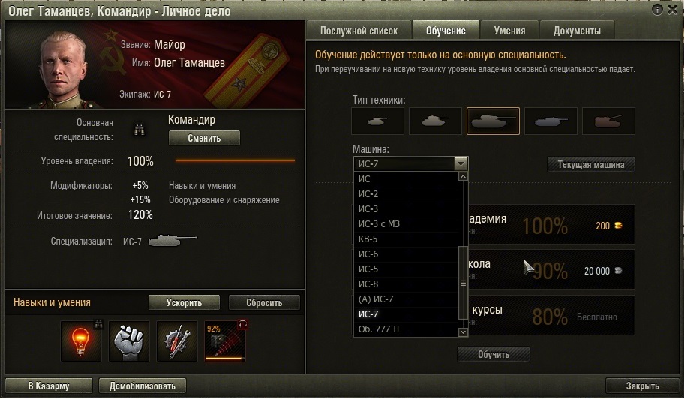
Task: Collapse the ИС-7 vehicle dropdown arrow
Action: coord(461,163)
